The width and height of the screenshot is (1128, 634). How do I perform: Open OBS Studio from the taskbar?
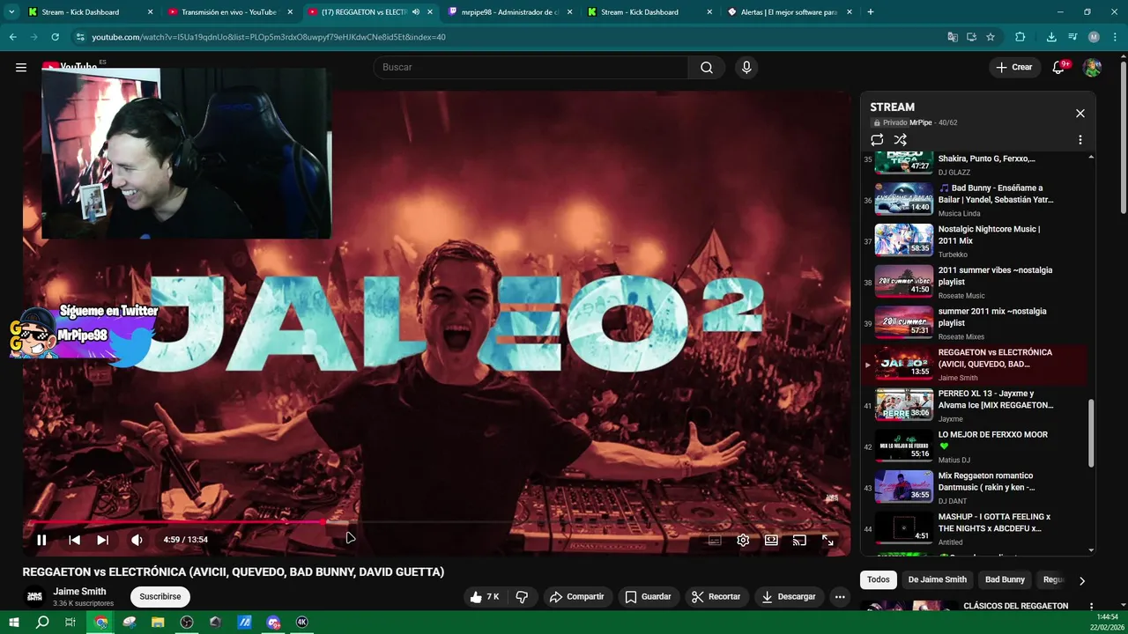pyautogui.click(x=187, y=622)
